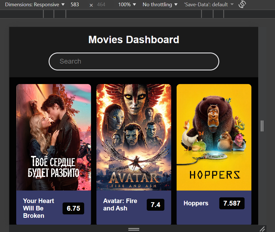Grab the right-side viewport resize handle
The width and height of the screenshot is (275, 232).
262,126
